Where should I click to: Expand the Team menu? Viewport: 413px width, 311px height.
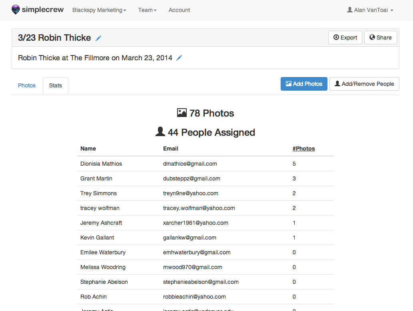click(x=147, y=10)
